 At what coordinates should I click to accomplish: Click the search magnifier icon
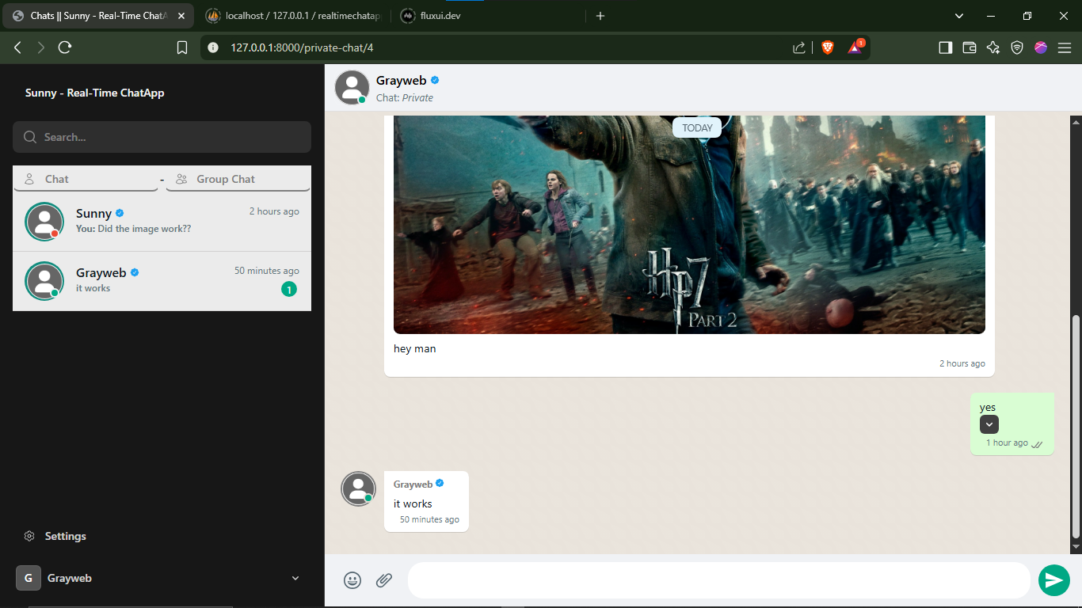tap(30, 137)
